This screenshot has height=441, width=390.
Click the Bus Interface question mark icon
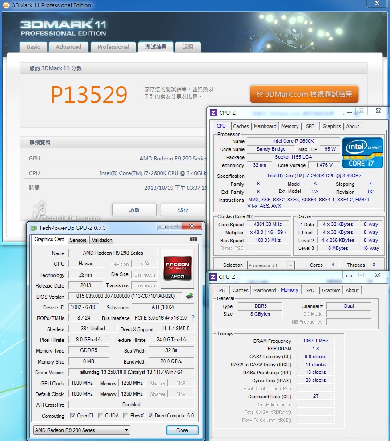[x=193, y=318]
